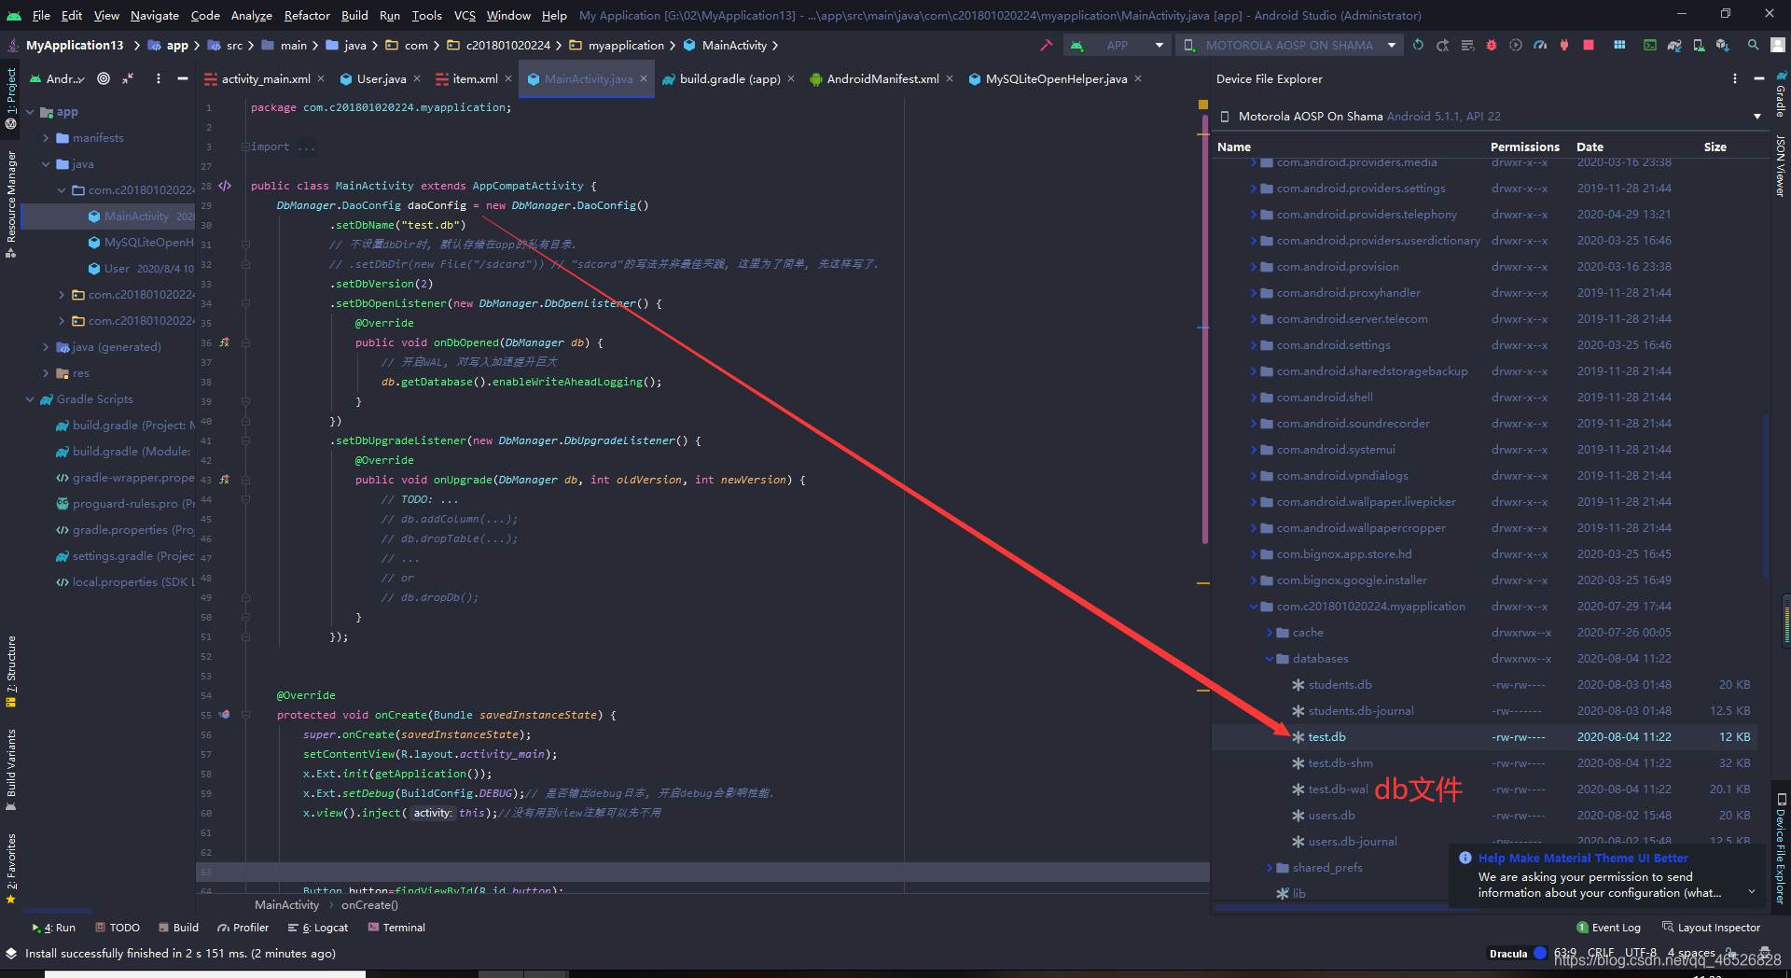Toggle the Z: Structure tool window

pos(11,672)
